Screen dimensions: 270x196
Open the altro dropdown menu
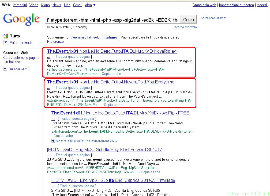[x=90, y=5]
